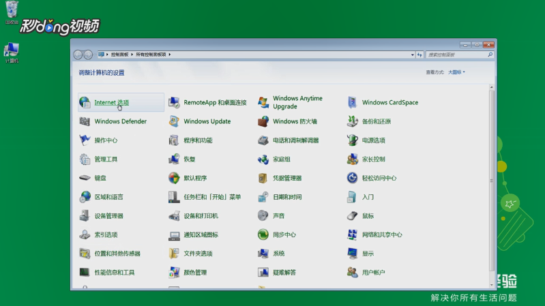The image size is (545, 306).
Task: Click scrollbar up arrow in control panel
Action: coord(492,87)
